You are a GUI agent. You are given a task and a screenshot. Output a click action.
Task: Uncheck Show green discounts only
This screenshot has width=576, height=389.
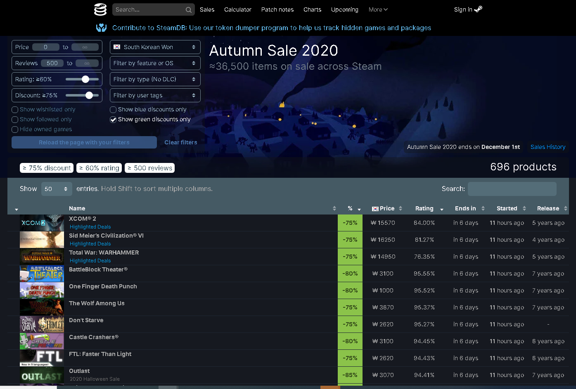pyautogui.click(x=113, y=120)
